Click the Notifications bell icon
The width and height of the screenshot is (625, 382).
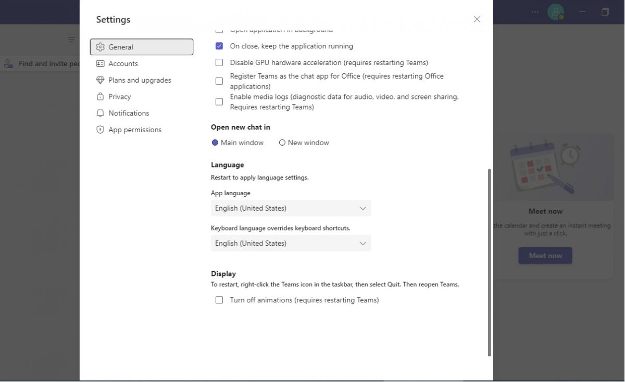click(100, 113)
